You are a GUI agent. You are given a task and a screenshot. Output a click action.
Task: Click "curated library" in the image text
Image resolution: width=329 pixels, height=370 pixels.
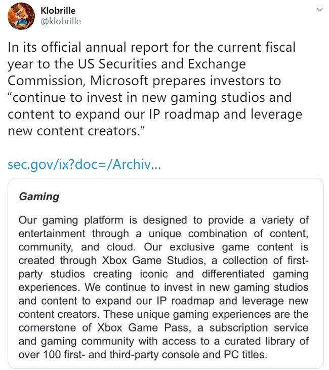245,341
